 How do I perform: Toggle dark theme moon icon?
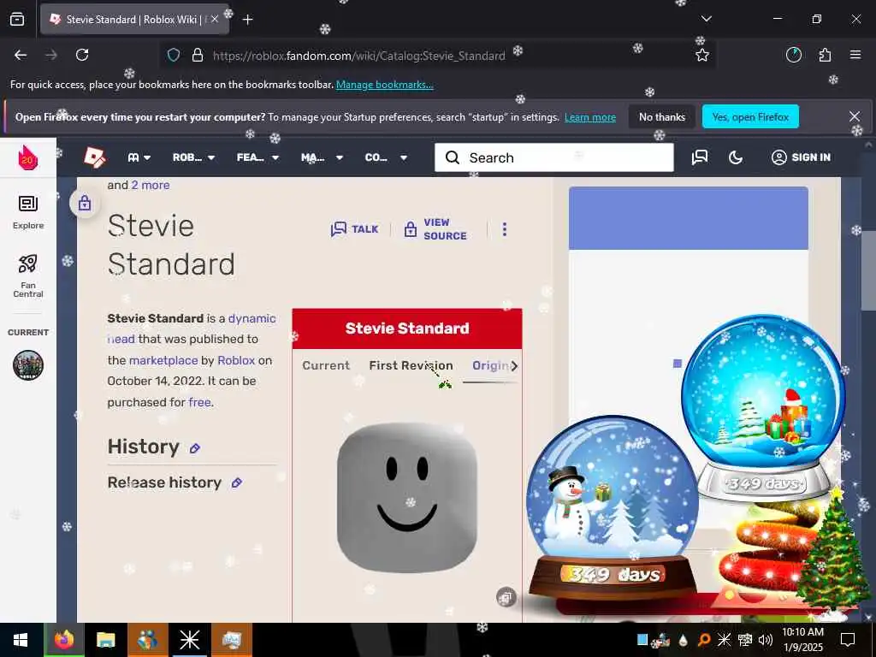click(x=736, y=157)
